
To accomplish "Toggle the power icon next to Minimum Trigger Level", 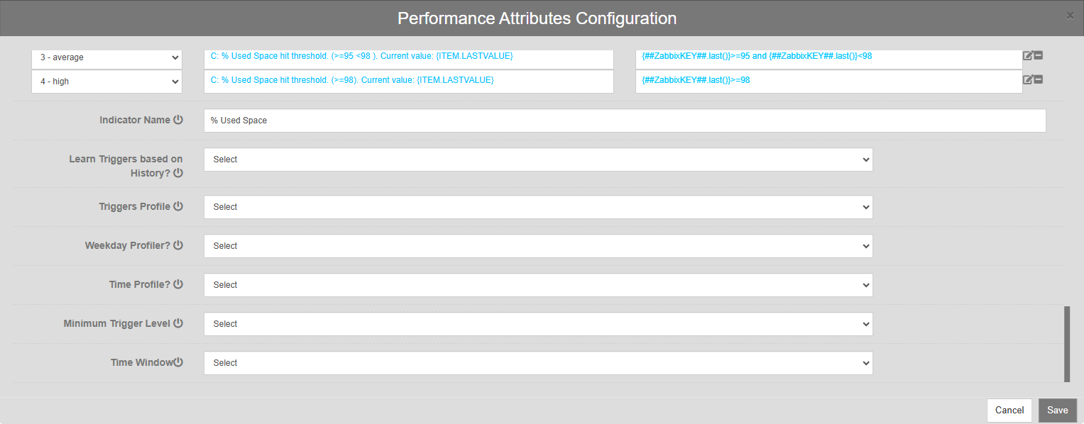I will (x=178, y=323).
